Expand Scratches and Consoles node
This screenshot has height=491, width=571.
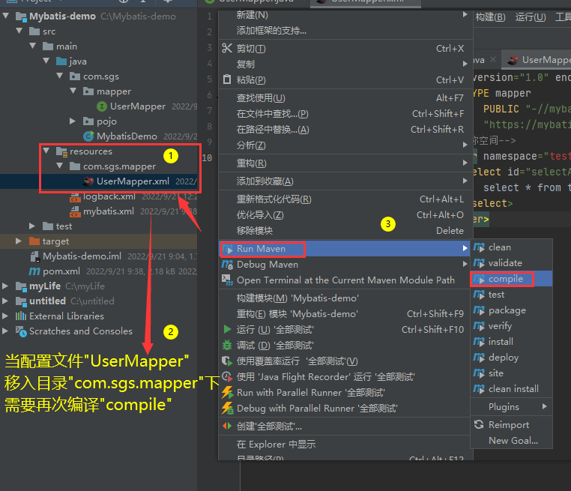(5, 331)
